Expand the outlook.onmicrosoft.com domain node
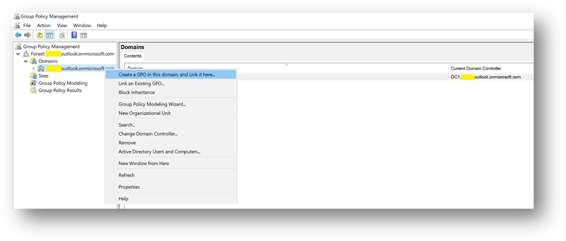Viewport: 566px width, 241px height. pos(34,68)
